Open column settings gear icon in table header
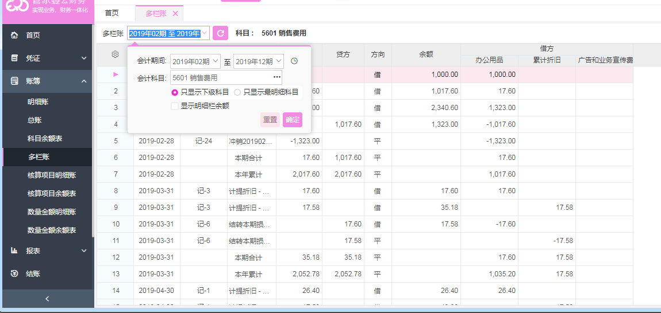661x313 pixels. (115, 54)
